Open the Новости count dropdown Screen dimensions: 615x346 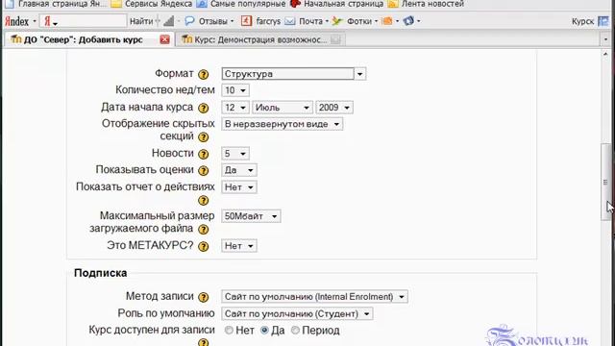coord(235,154)
